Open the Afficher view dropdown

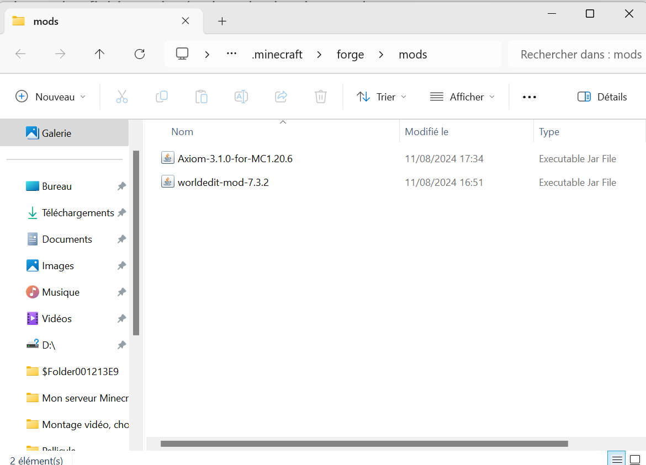click(462, 97)
